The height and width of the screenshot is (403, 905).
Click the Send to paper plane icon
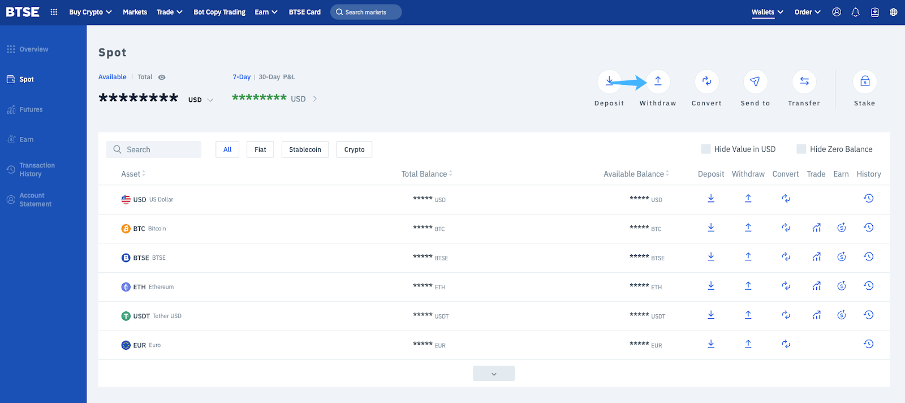(x=755, y=82)
